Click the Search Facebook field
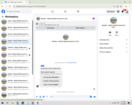This screenshot has width=132, height=105. [19, 12]
